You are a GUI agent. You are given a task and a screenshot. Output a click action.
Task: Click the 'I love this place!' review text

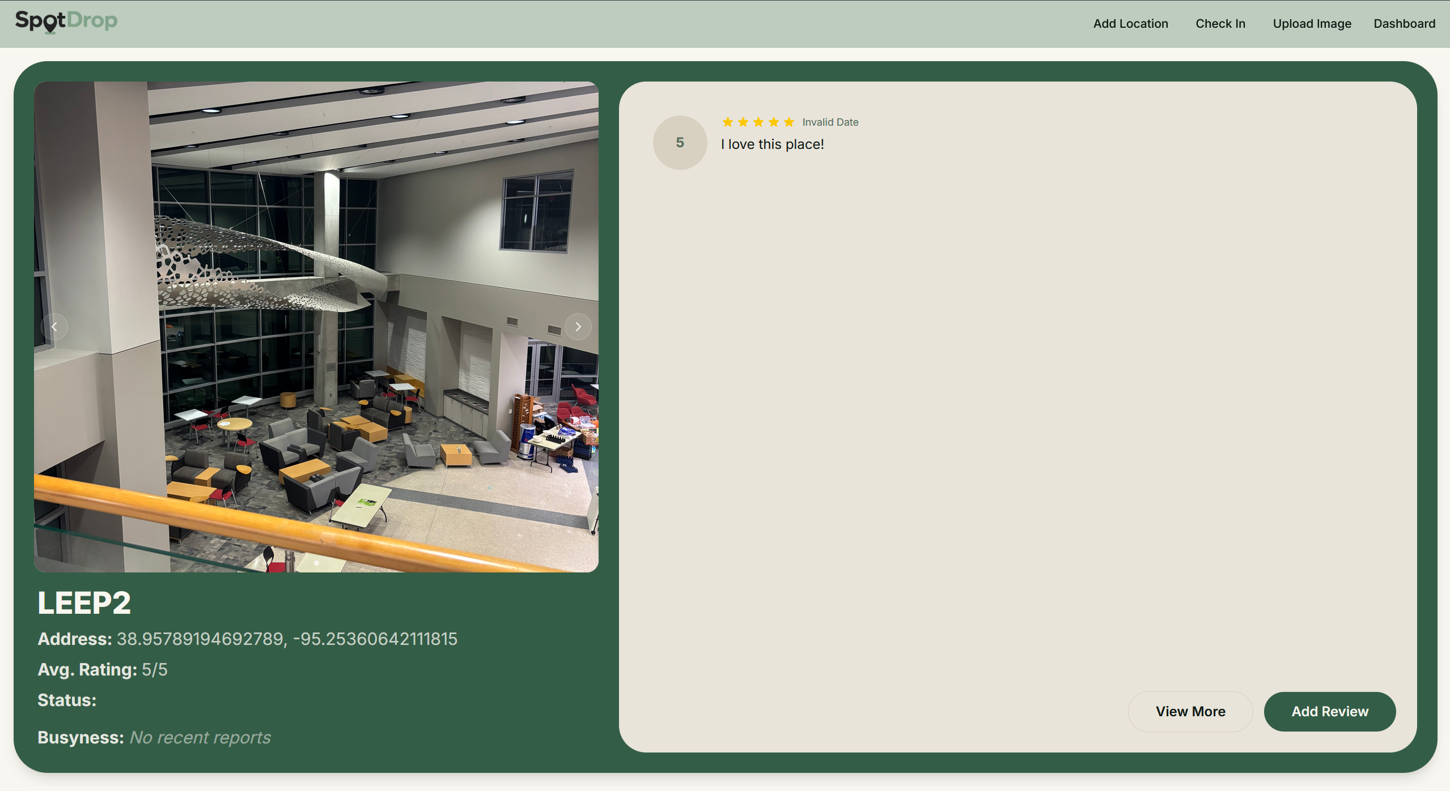(772, 144)
